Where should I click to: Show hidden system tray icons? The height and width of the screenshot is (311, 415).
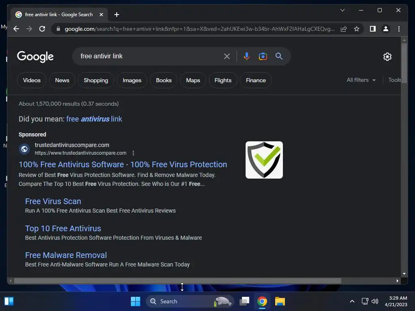point(352,301)
